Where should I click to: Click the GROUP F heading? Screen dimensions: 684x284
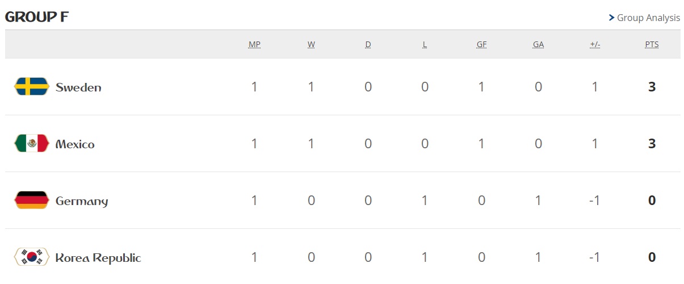37,17
